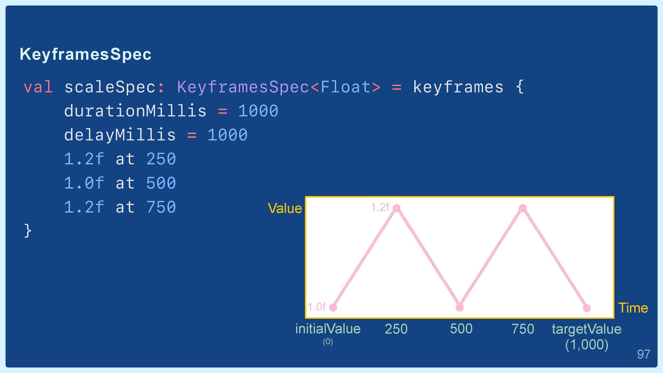Select the val keyword in code

(38, 87)
